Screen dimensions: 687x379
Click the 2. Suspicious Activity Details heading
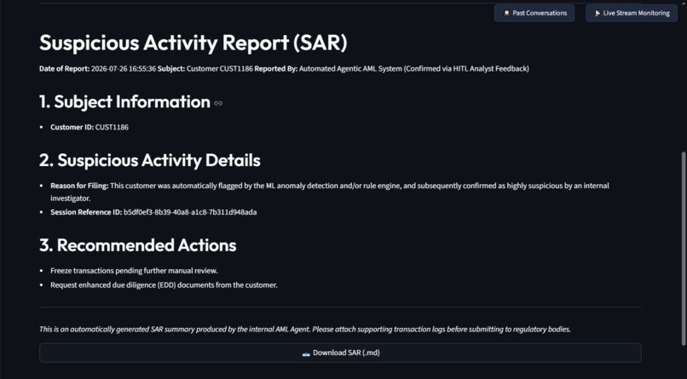[150, 161]
